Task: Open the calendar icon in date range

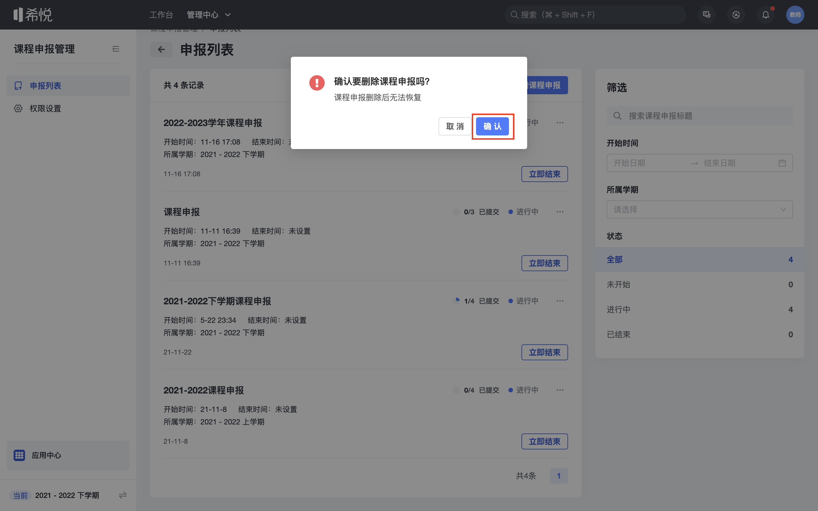Action: click(x=782, y=163)
